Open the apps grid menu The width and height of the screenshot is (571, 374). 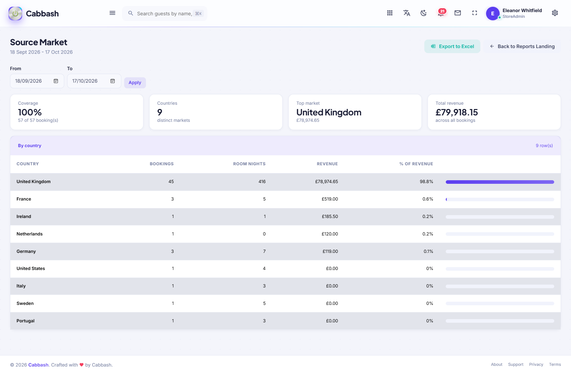click(390, 13)
